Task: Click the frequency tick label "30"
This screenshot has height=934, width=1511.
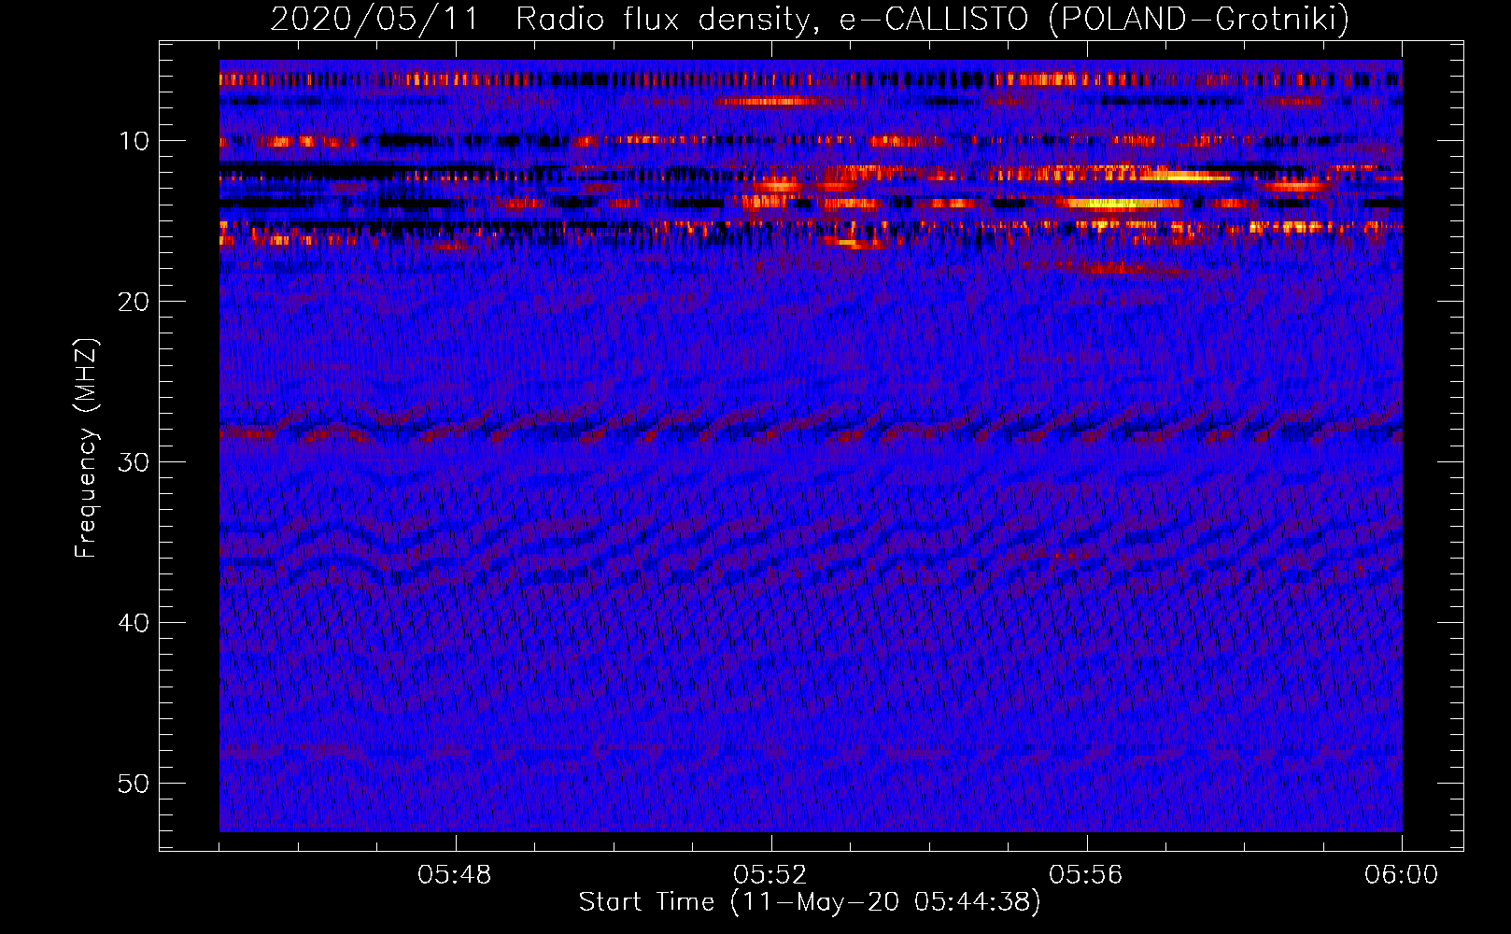Action: (x=134, y=462)
